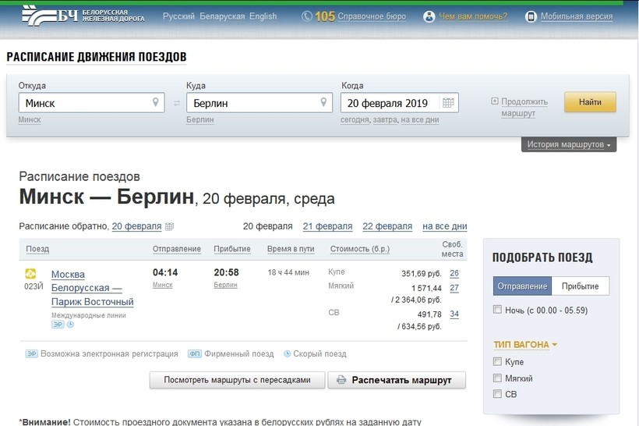This screenshot has width=639, height=426.
Task: Click location pin icon in Куда field
Action: click(x=324, y=102)
